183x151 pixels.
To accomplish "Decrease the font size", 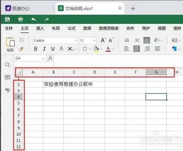I will (111, 41).
